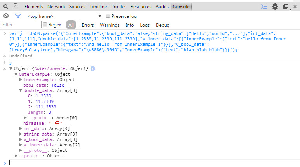300x167 pixels.
Task: Filter console by Errors
Action: tap(88, 25)
